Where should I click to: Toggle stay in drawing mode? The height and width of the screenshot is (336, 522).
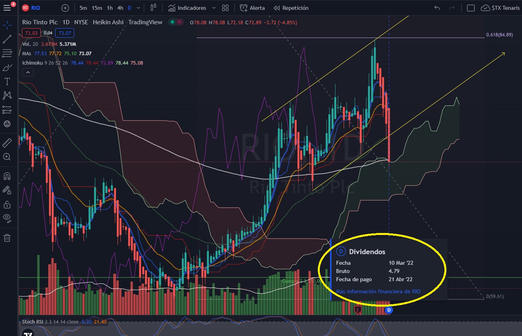7,190
